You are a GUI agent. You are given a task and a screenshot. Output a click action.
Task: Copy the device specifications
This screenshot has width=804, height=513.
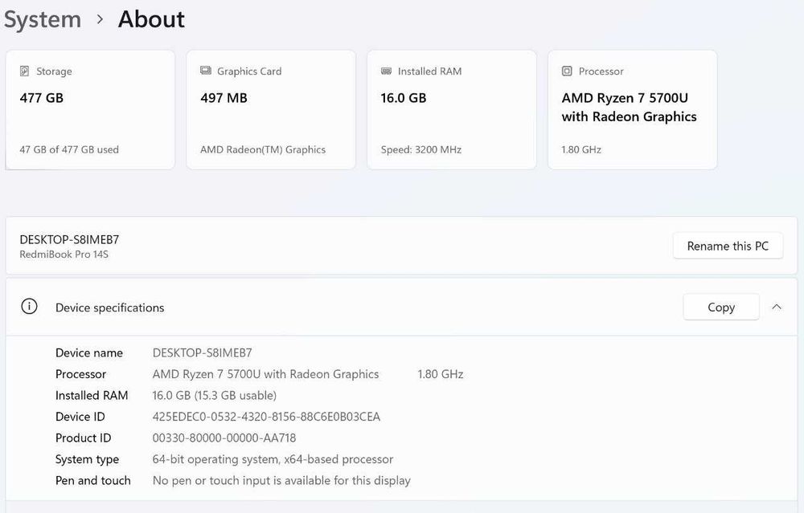[x=721, y=307]
